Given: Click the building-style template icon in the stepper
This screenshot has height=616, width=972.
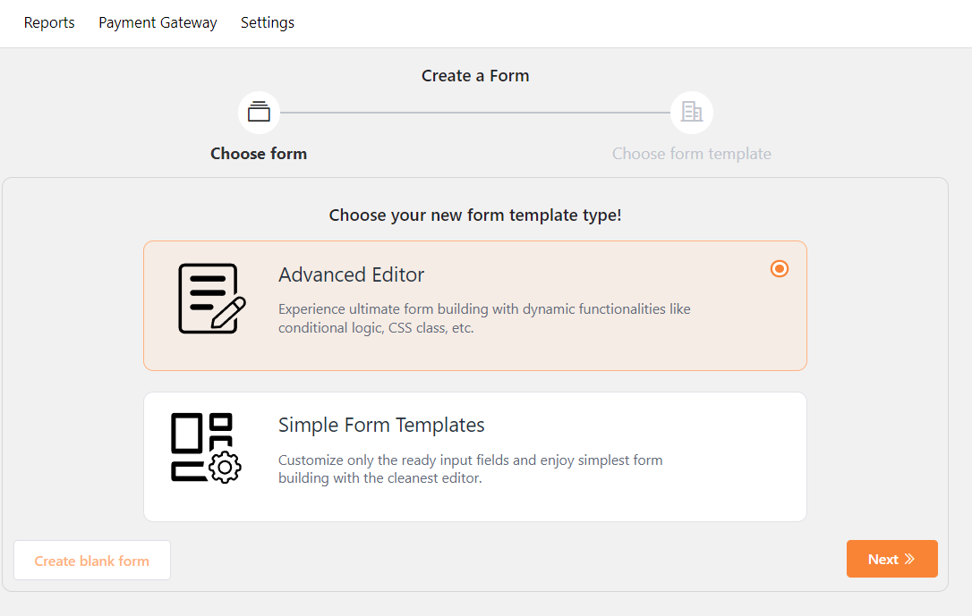Looking at the screenshot, I should [x=691, y=112].
